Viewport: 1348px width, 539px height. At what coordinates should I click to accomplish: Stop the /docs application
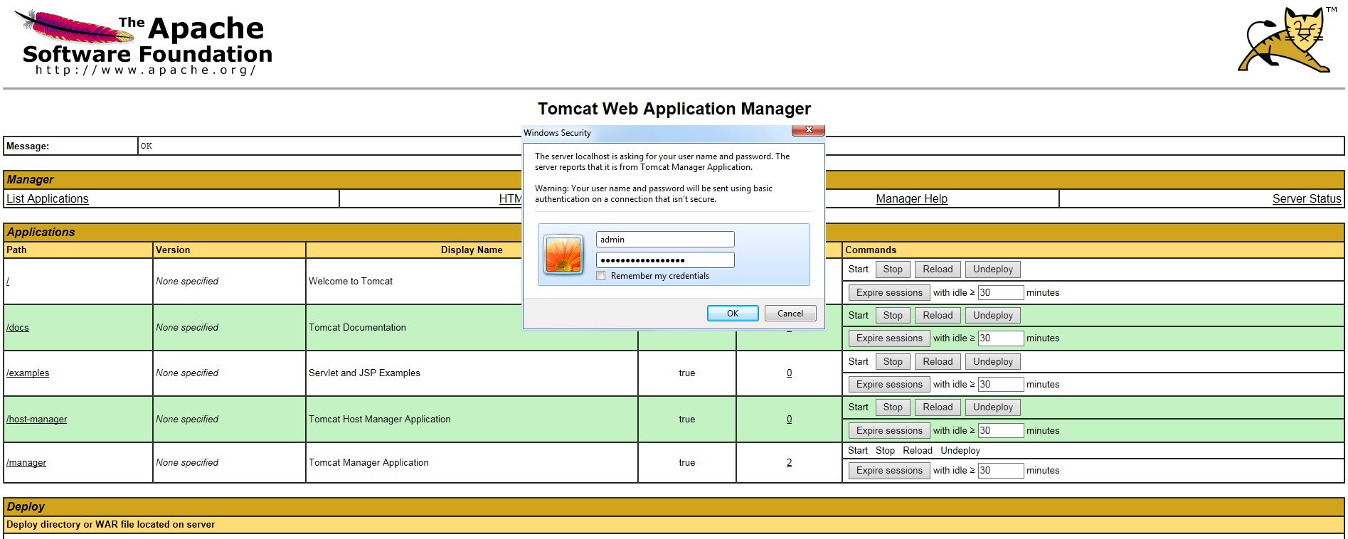(x=893, y=316)
